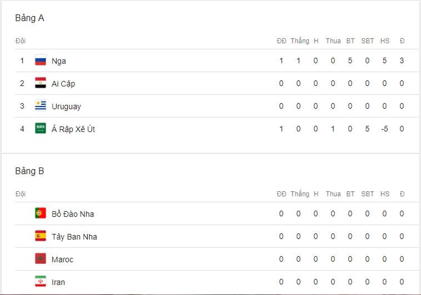The height and width of the screenshot is (295, 421).
Task: Click the HS column header in Bảng B
Action: [x=385, y=194]
